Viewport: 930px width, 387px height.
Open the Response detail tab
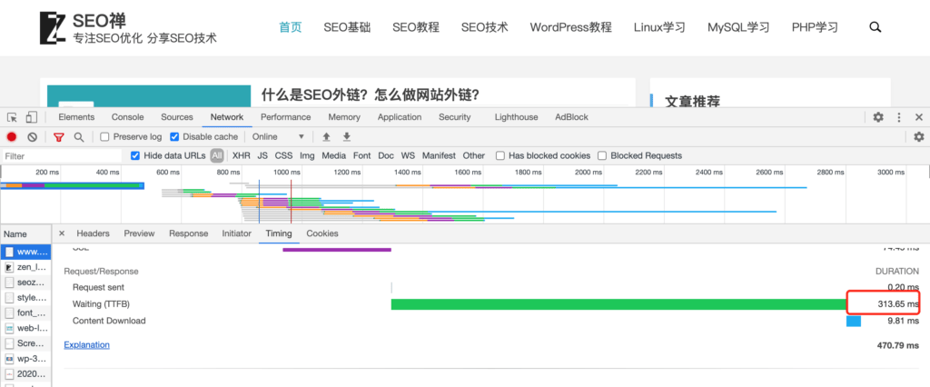(189, 233)
